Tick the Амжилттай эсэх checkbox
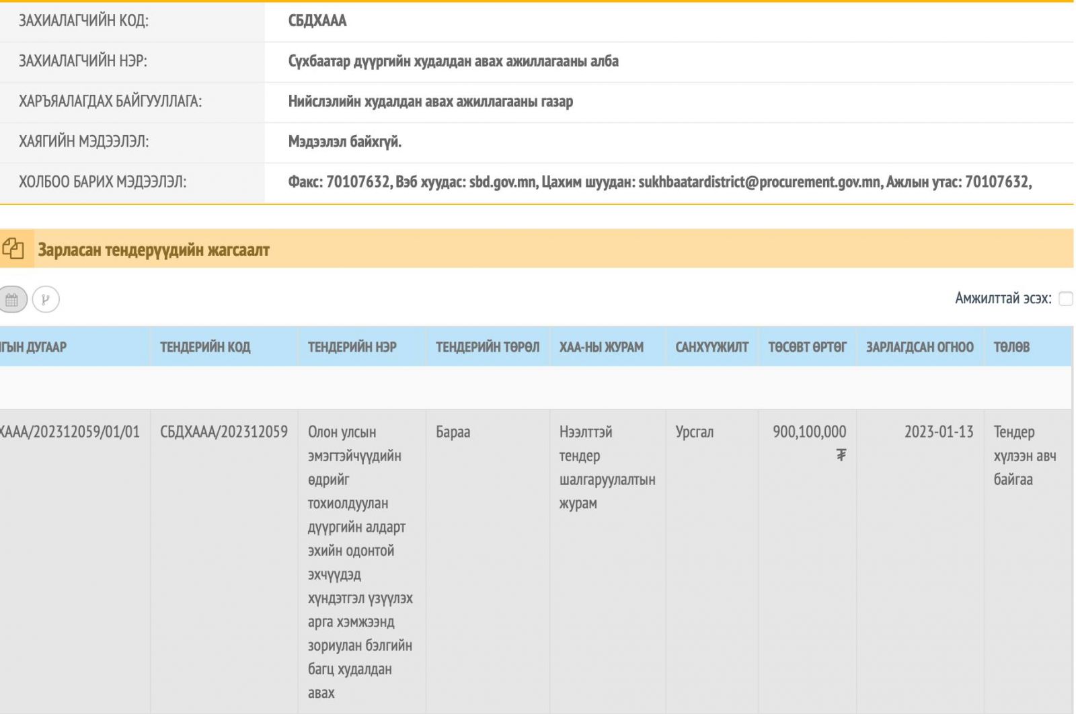Screen dimensions: 1076x714 pos(1065,299)
